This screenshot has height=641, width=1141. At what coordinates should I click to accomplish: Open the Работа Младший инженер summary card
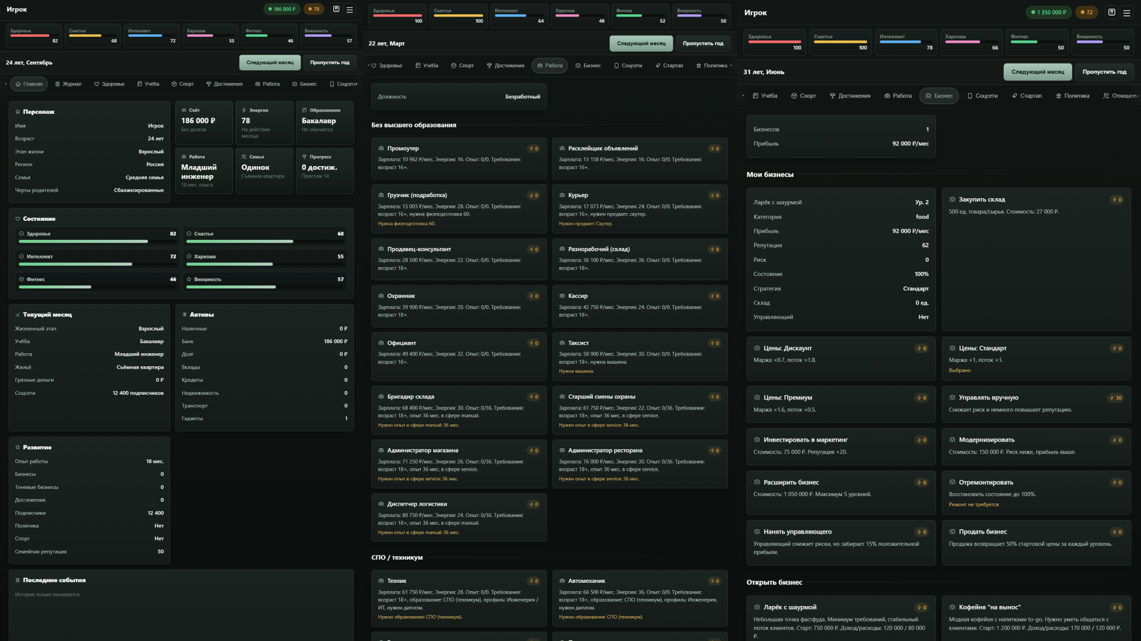pyautogui.click(x=204, y=170)
